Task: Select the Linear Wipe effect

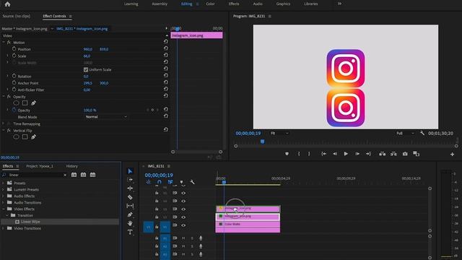Action: pyautogui.click(x=30, y=222)
